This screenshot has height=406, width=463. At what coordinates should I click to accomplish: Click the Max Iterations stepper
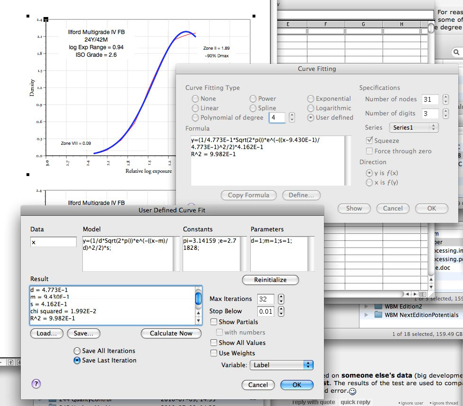pos(281,299)
